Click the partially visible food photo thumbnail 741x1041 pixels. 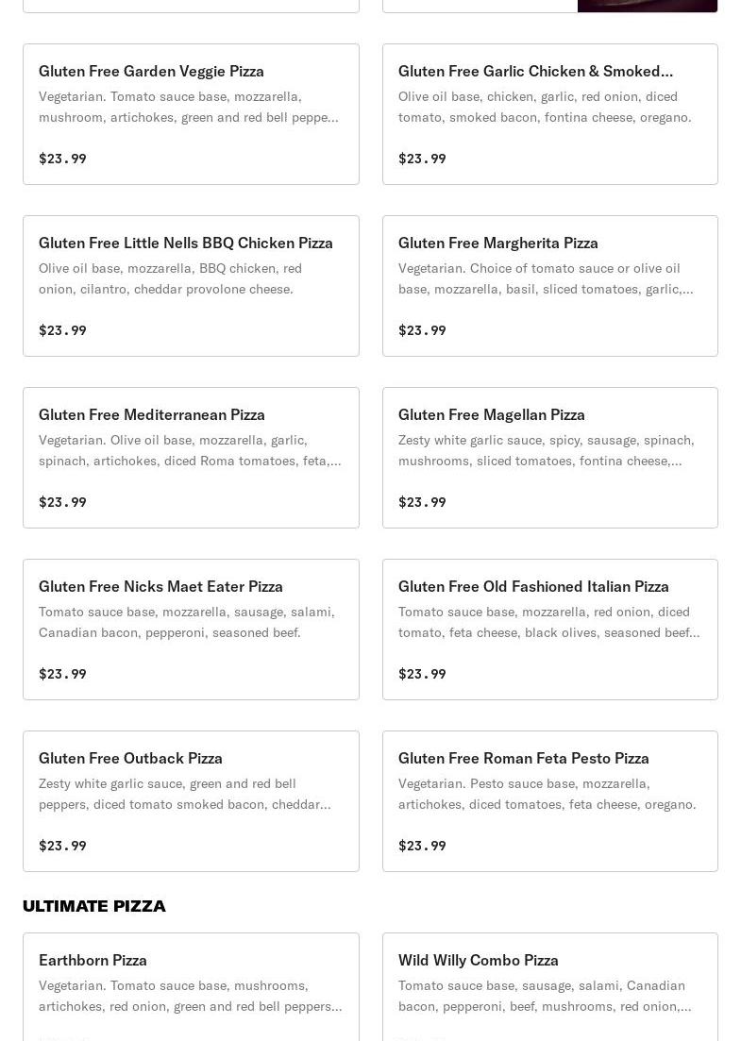648,6
